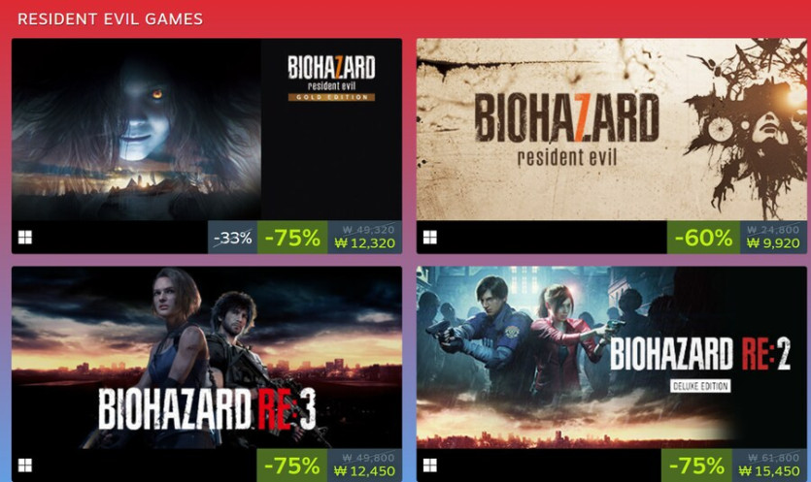
Task: Open the Biohazard RE:3 game banner
Action: point(206,358)
